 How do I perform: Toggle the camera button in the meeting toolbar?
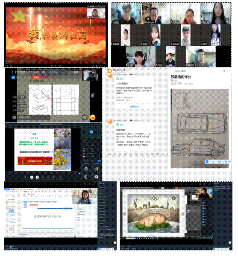[x=37, y=177]
